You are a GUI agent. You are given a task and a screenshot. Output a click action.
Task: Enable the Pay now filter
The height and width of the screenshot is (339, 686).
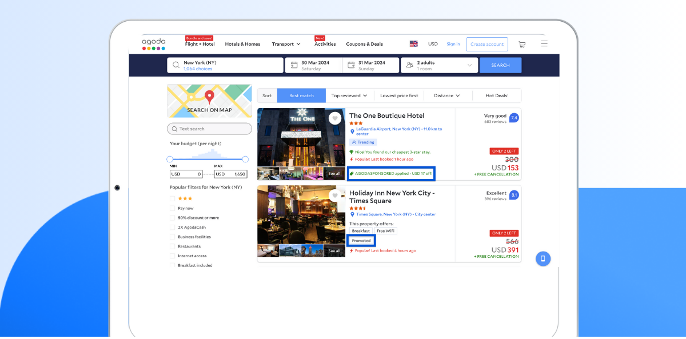pos(172,208)
